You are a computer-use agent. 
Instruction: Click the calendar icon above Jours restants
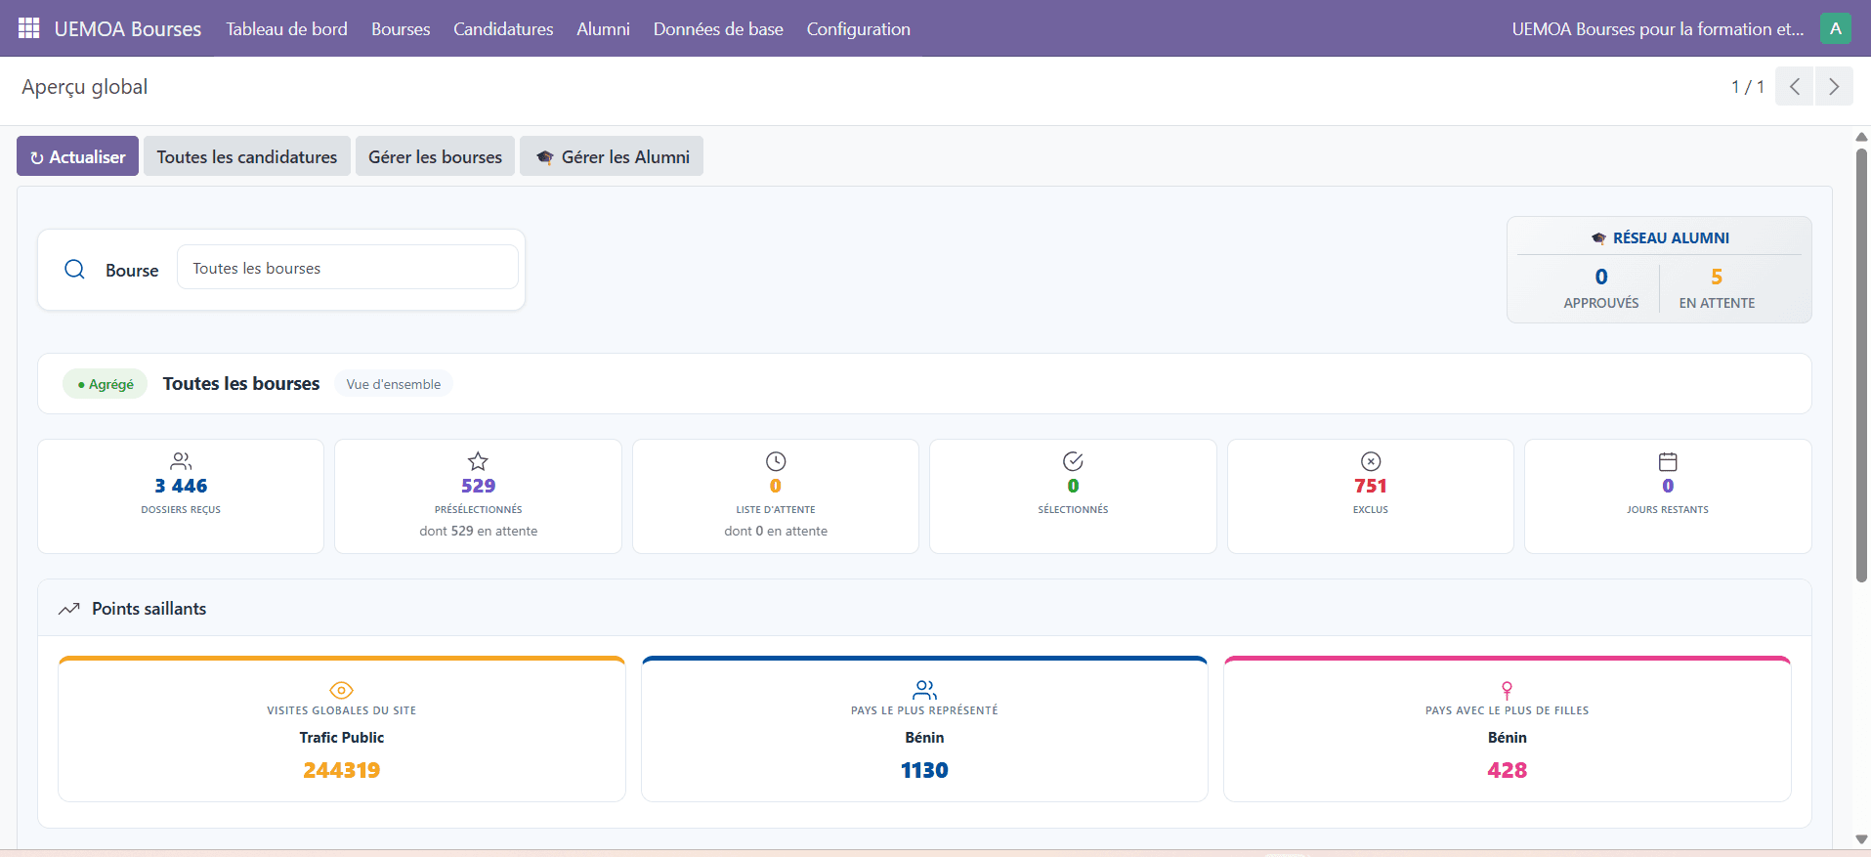tap(1668, 461)
